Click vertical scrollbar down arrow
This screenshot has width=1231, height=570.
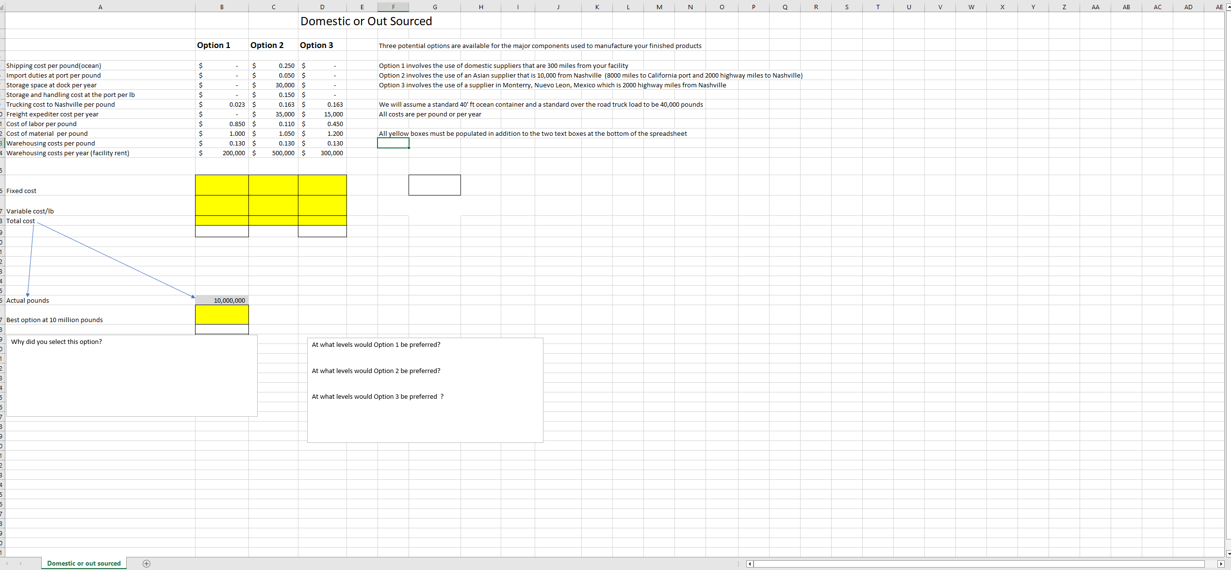(1228, 554)
